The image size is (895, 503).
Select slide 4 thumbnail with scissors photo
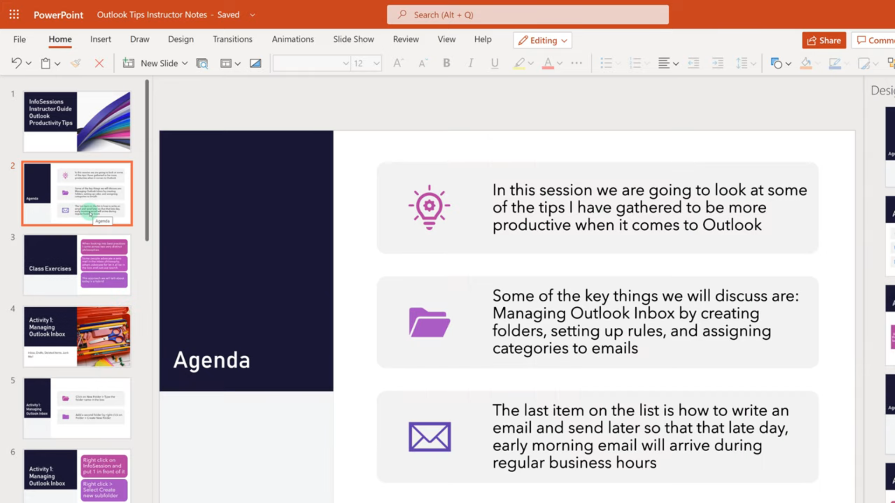pos(77,337)
